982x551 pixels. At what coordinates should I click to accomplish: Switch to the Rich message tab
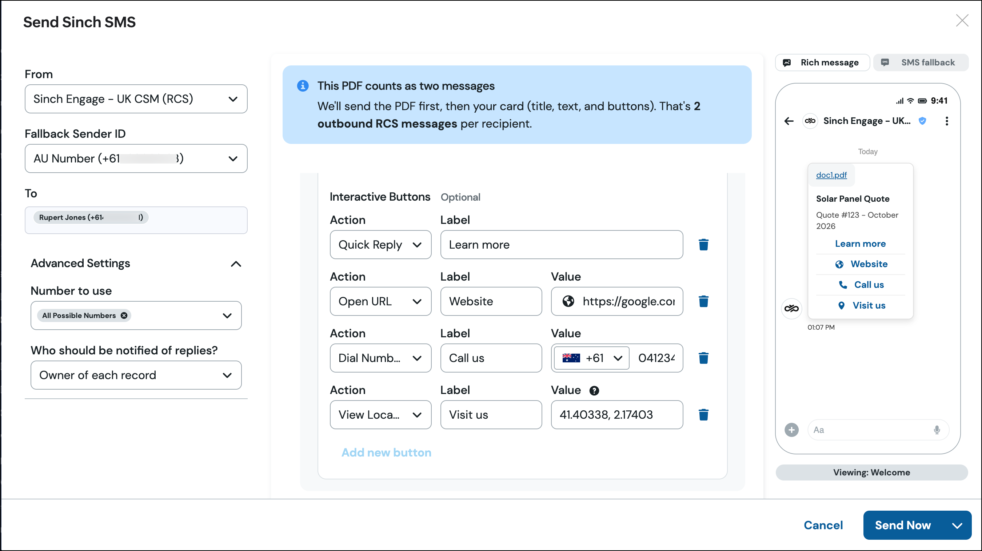[822, 63]
